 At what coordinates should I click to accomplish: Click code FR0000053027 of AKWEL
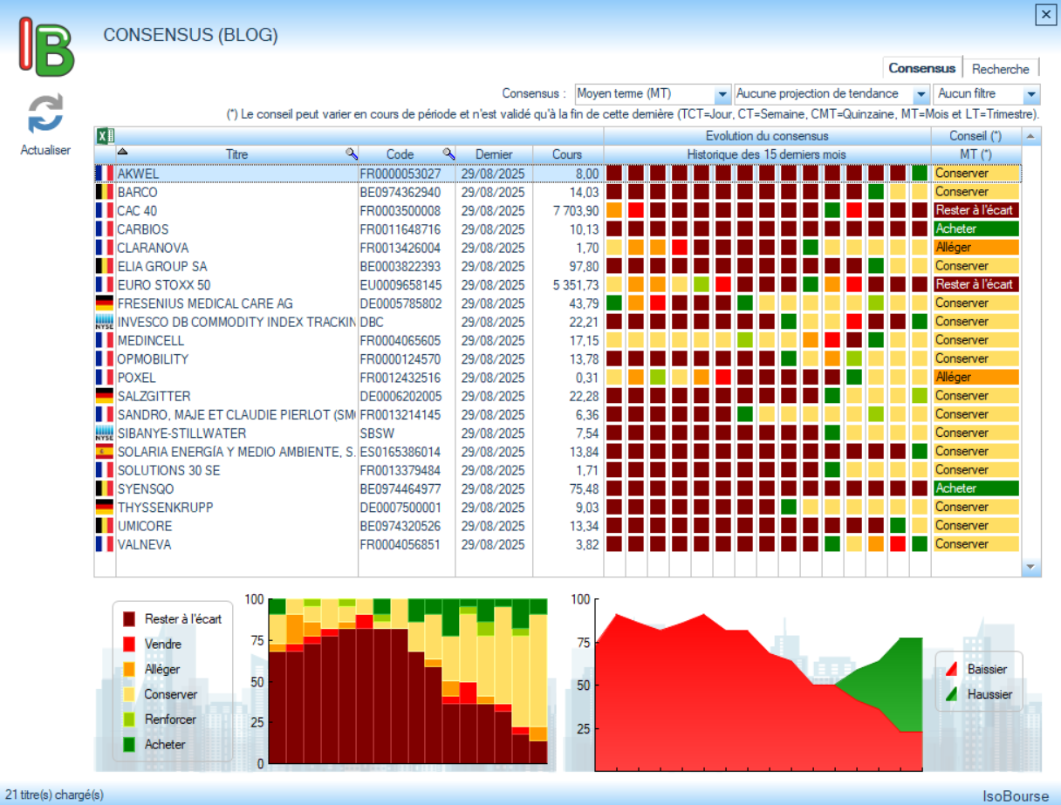coord(400,174)
